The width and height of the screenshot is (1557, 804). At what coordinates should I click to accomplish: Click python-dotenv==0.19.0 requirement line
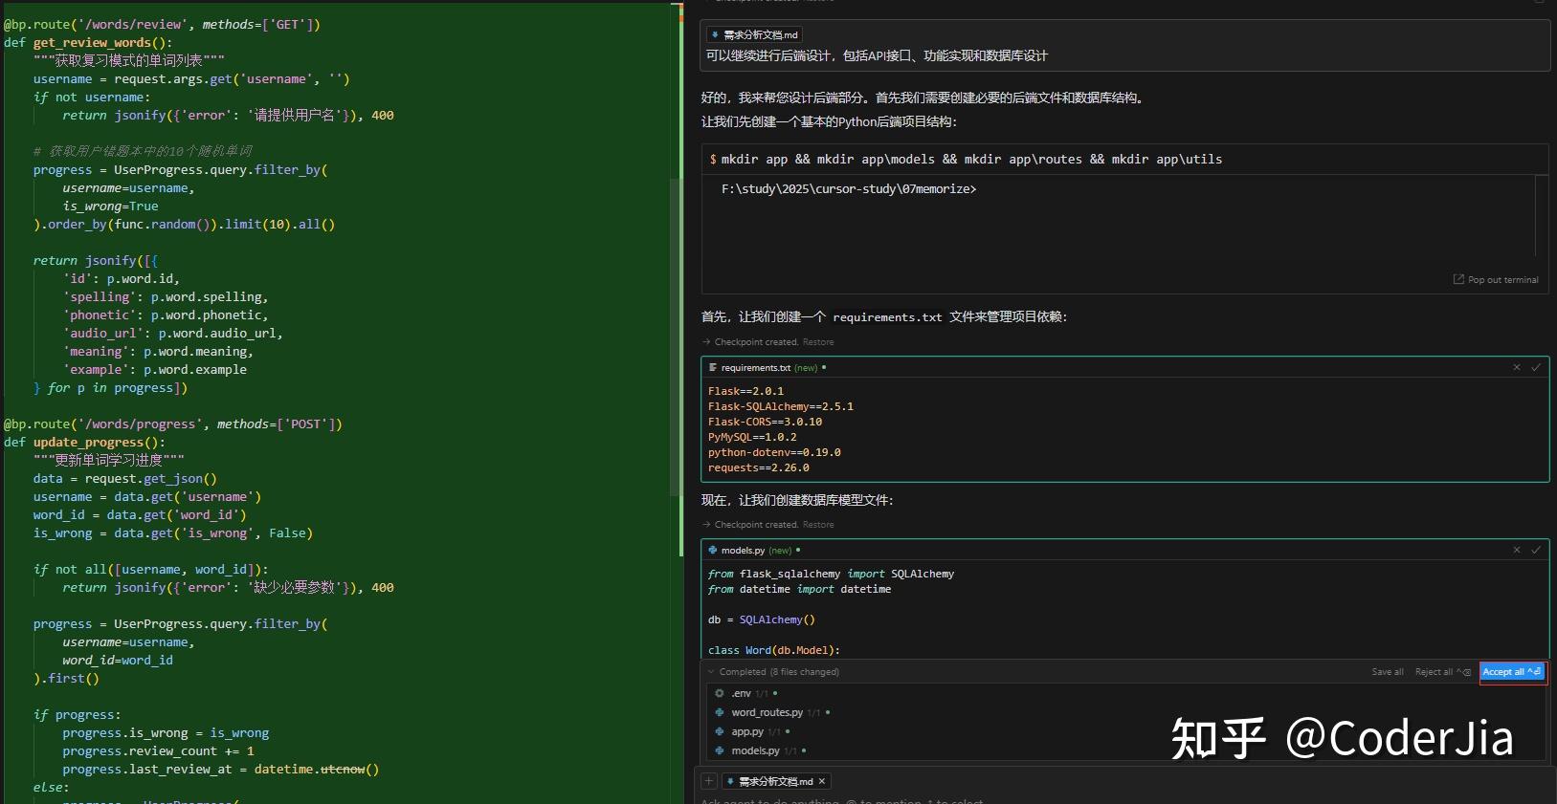click(774, 452)
